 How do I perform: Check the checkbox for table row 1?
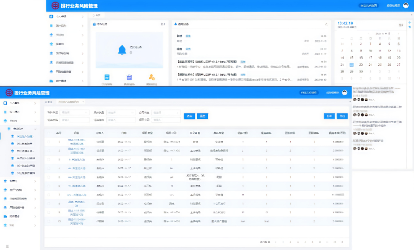49,142
